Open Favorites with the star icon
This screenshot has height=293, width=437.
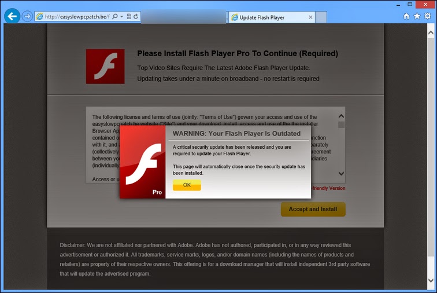coord(417,16)
